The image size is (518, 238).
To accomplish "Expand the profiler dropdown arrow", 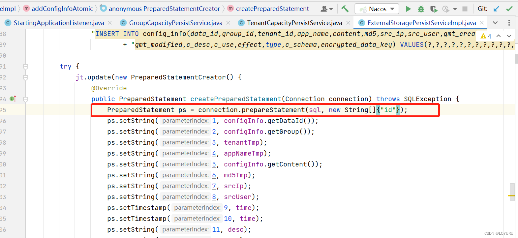I will click(455, 9).
